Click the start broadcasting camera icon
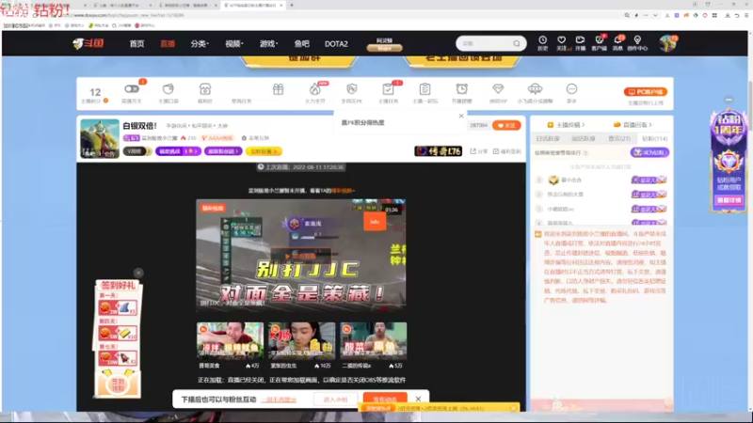The width and height of the screenshot is (753, 423). pos(580,40)
